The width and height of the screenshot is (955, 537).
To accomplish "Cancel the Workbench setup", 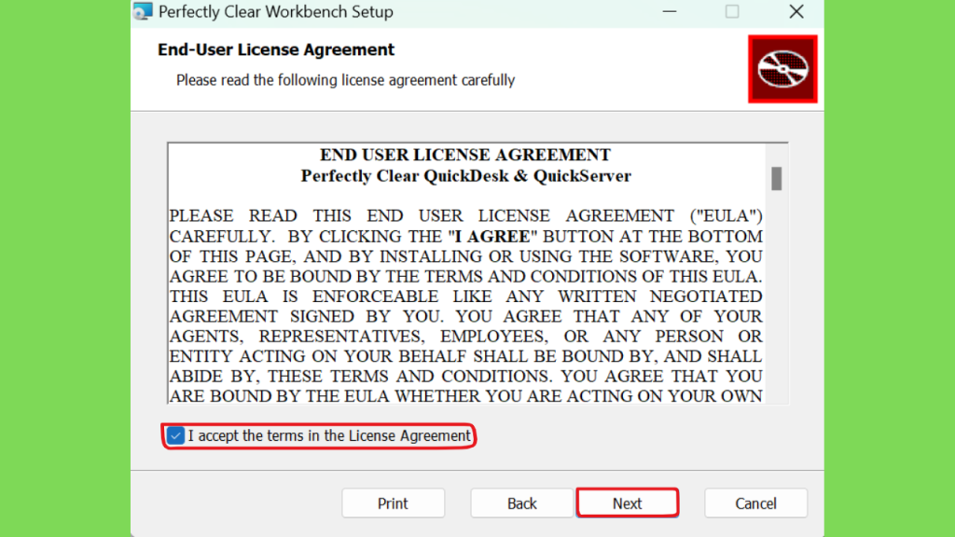I will tap(755, 503).
